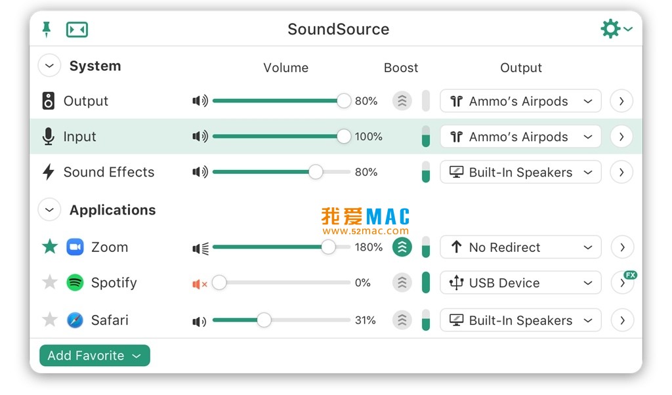Click the SoundSource title text

pos(339,30)
